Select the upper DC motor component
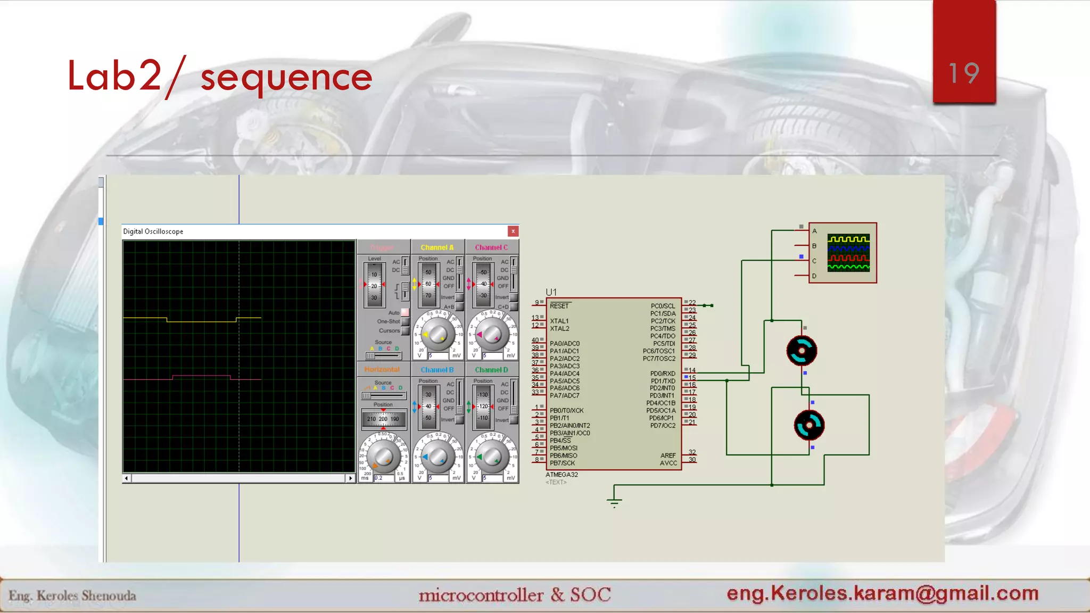Image resolution: width=1090 pixels, height=613 pixels. pos(802,351)
